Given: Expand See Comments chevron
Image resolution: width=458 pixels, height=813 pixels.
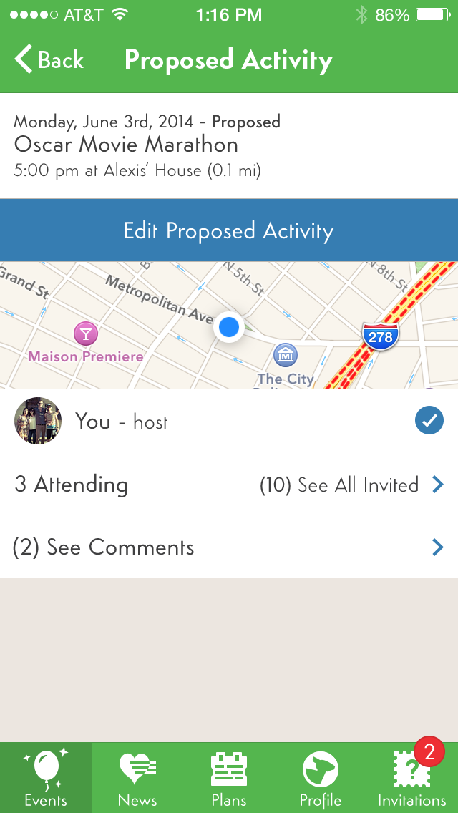Looking at the screenshot, I should [x=438, y=547].
